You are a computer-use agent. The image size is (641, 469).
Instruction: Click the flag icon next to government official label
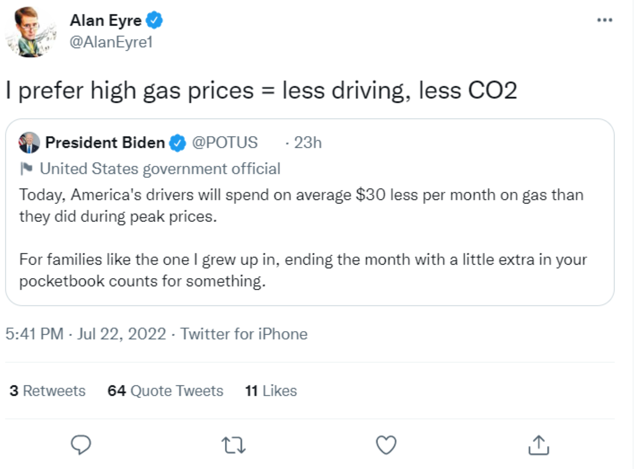tap(26, 168)
